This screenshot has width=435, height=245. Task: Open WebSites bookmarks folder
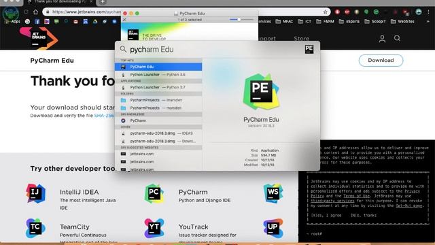tap(402, 21)
